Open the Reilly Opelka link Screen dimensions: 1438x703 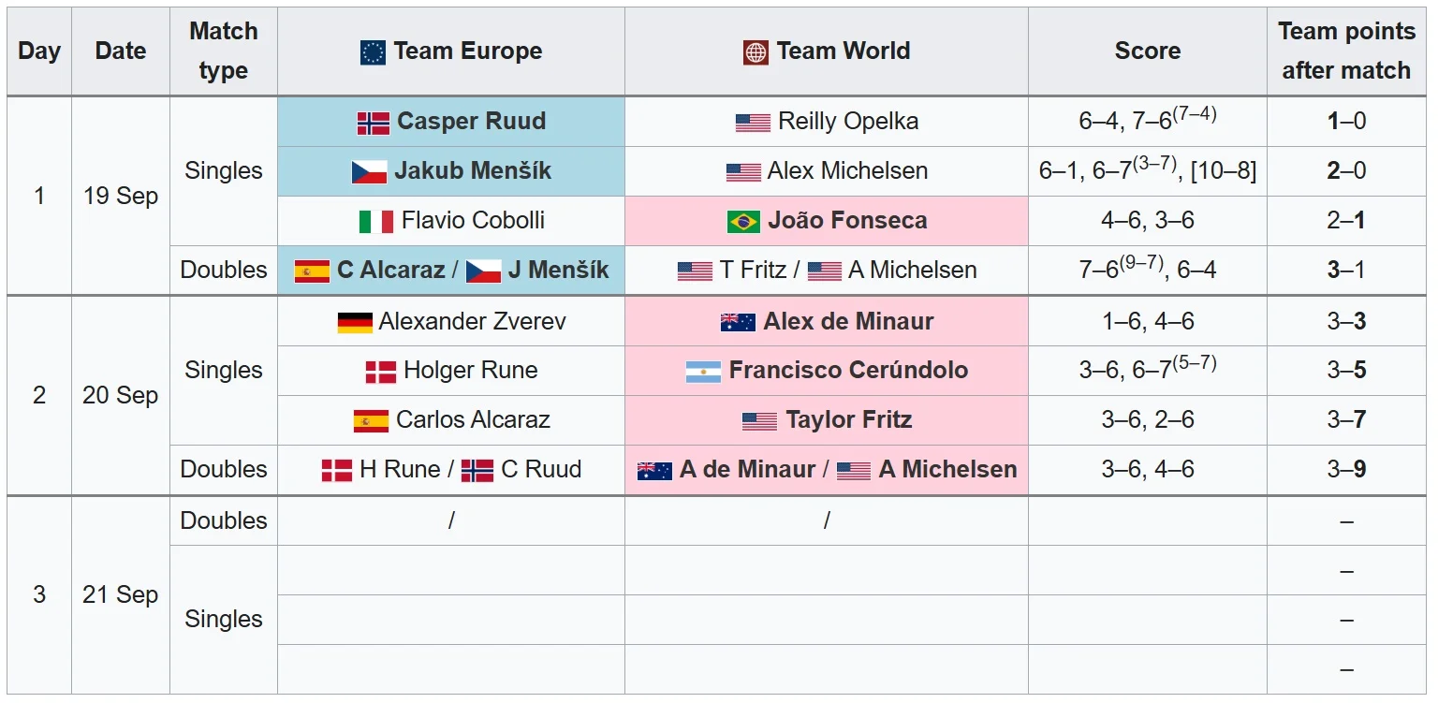click(848, 122)
